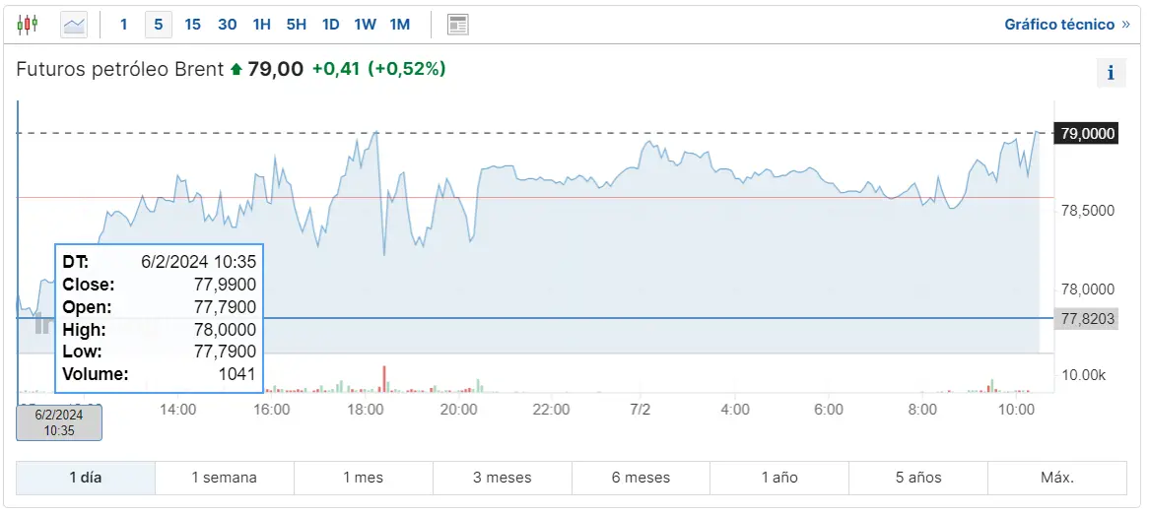Viewport: 1149px width, 514px height.
Task: Switch to the 1 semana range tab
Action: (x=224, y=478)
